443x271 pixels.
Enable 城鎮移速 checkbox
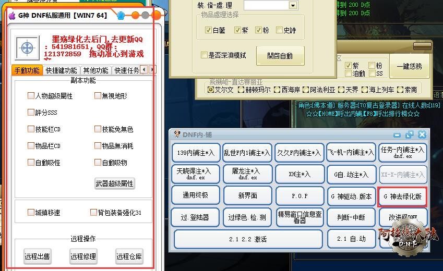[31, 212]
